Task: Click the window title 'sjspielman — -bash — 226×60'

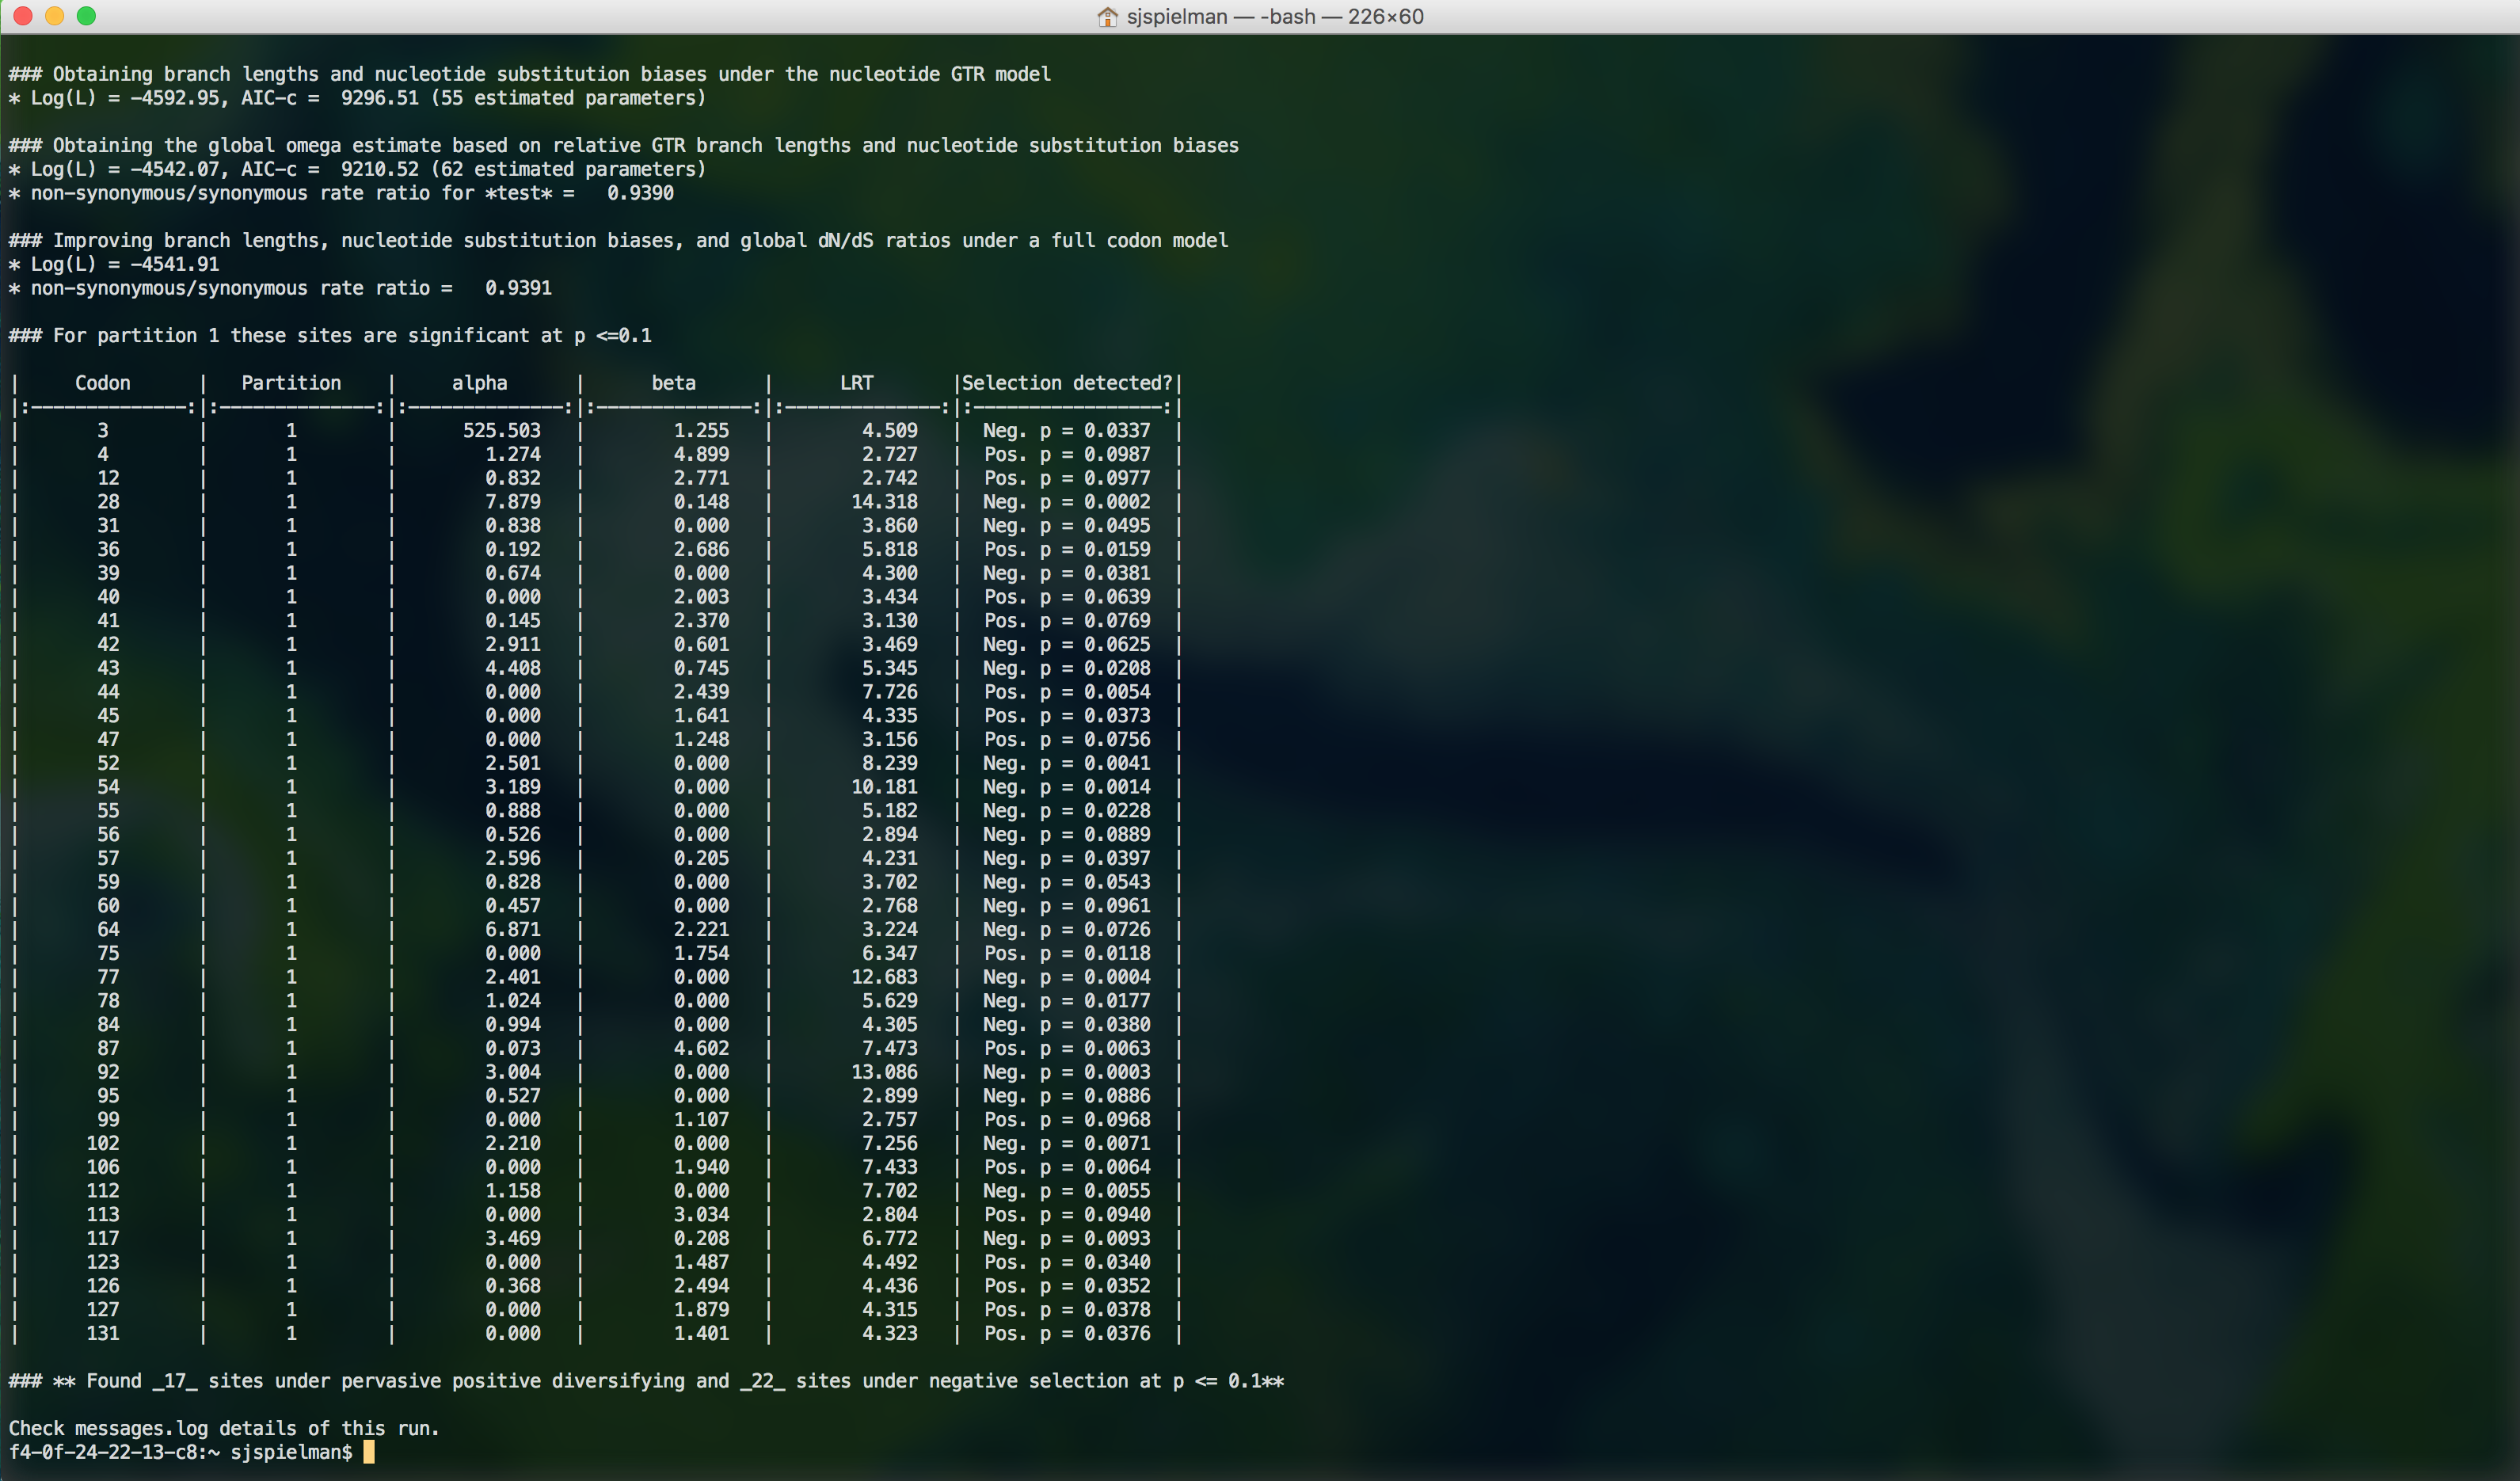Action: (x=1275, y=17)
